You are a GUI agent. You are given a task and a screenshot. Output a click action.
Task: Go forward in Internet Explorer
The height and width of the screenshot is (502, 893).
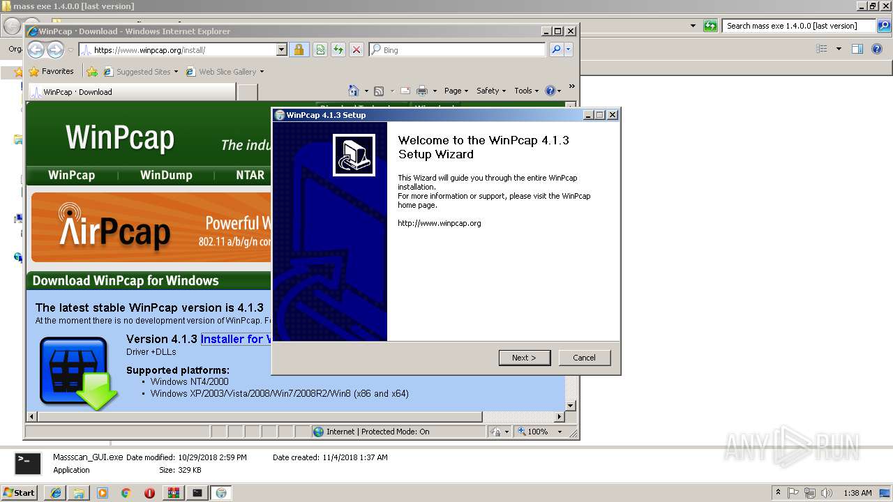(55, 50)
